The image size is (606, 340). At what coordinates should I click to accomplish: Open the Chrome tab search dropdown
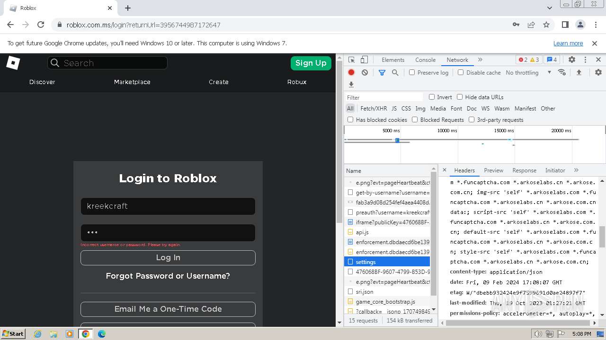[x=550, y=8]
